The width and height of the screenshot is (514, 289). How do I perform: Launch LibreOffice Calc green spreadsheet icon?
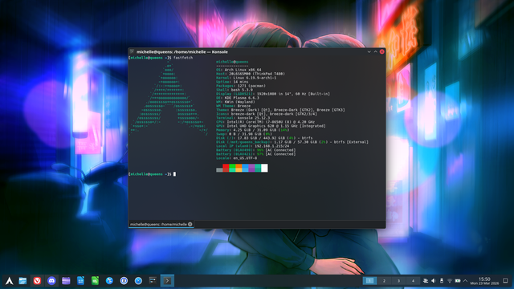[x=95, y=281]
